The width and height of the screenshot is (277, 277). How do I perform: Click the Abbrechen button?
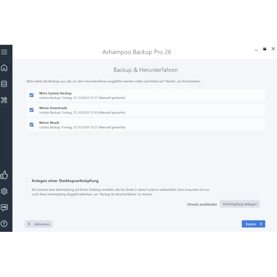(39, 224)
